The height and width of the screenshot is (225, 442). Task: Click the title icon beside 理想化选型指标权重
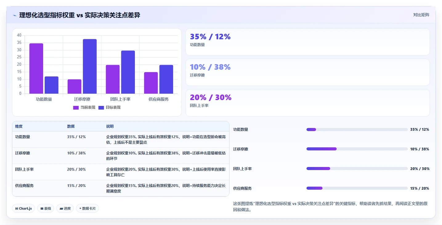tap(14, 15)
